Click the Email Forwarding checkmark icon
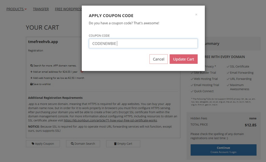Image resolution: width=266 pixels, height=162 pixels. click(x=228, y=73)
